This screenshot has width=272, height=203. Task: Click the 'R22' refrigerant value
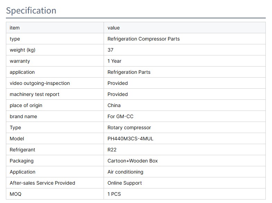pyautogui.click(x=112, y=150)
